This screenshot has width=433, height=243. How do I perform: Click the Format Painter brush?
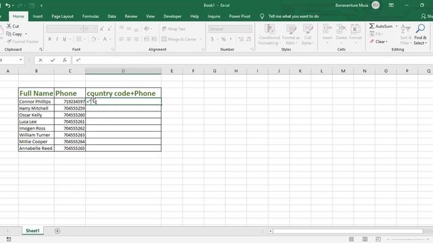coord(22,42)
